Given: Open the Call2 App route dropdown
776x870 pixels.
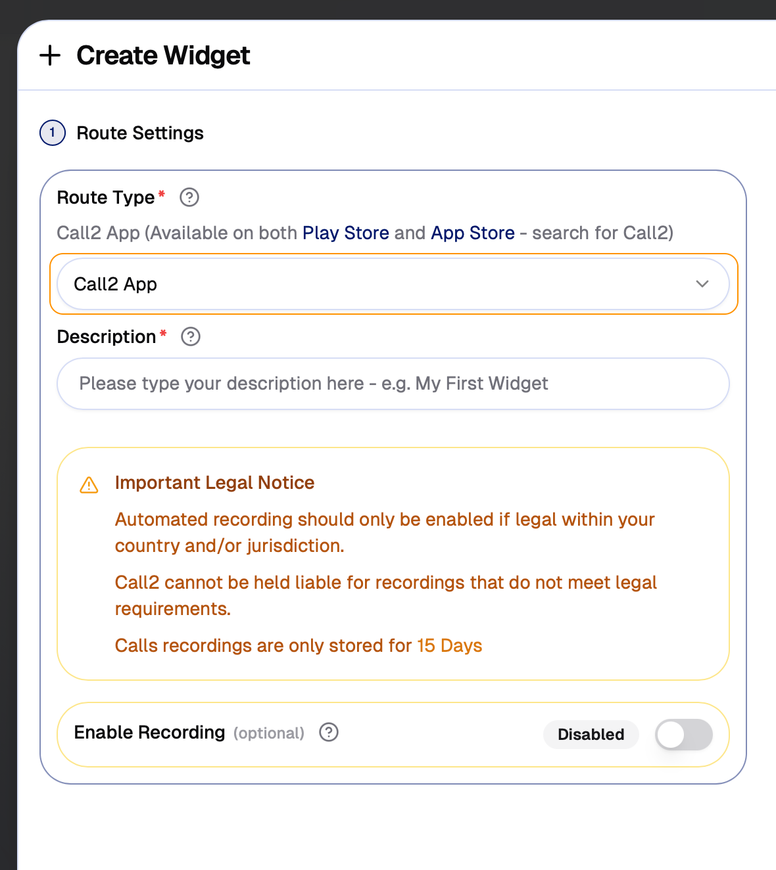Looking at the screenshot, I should 381,284.
